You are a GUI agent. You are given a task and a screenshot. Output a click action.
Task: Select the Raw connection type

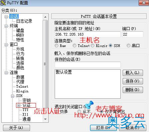click(x=57, y=46)
